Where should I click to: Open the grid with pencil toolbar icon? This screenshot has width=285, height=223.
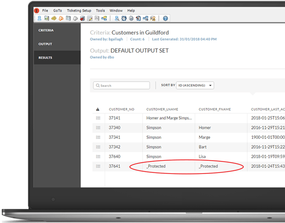[x=90, y=18]
